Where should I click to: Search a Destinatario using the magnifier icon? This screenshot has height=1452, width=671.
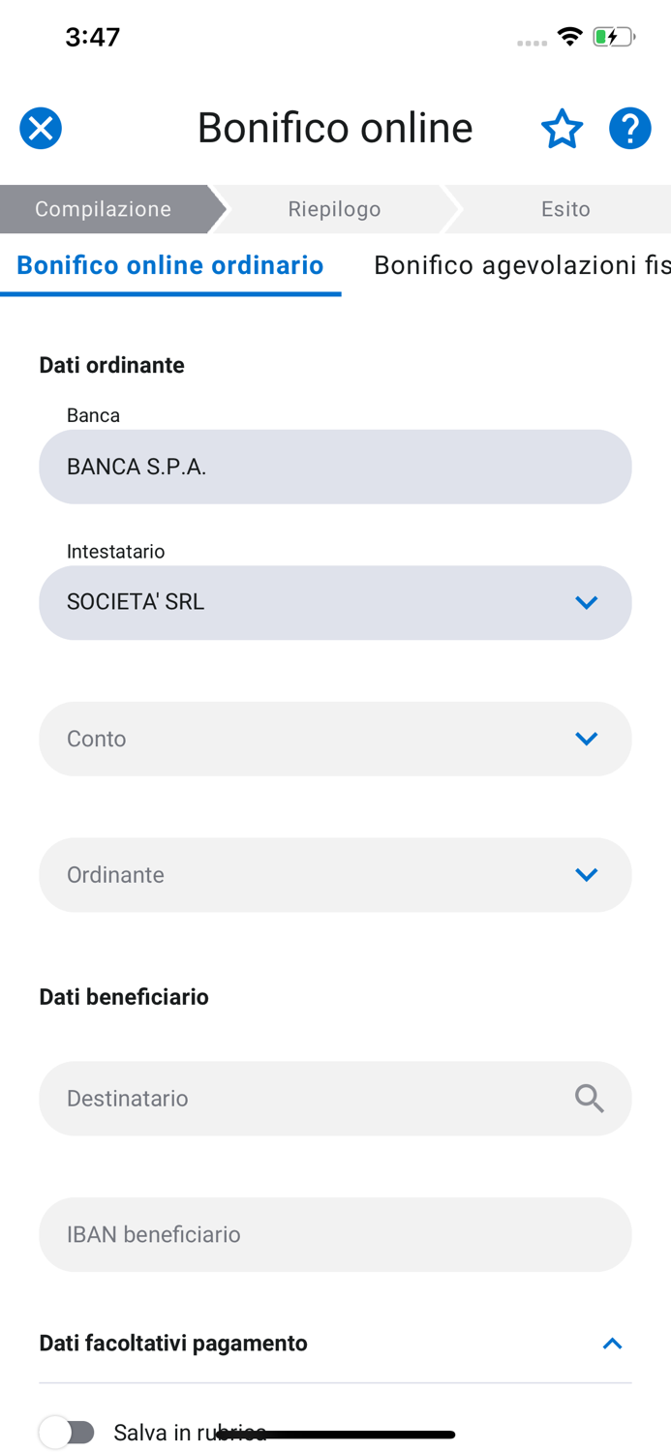(x=589, y=1099)
